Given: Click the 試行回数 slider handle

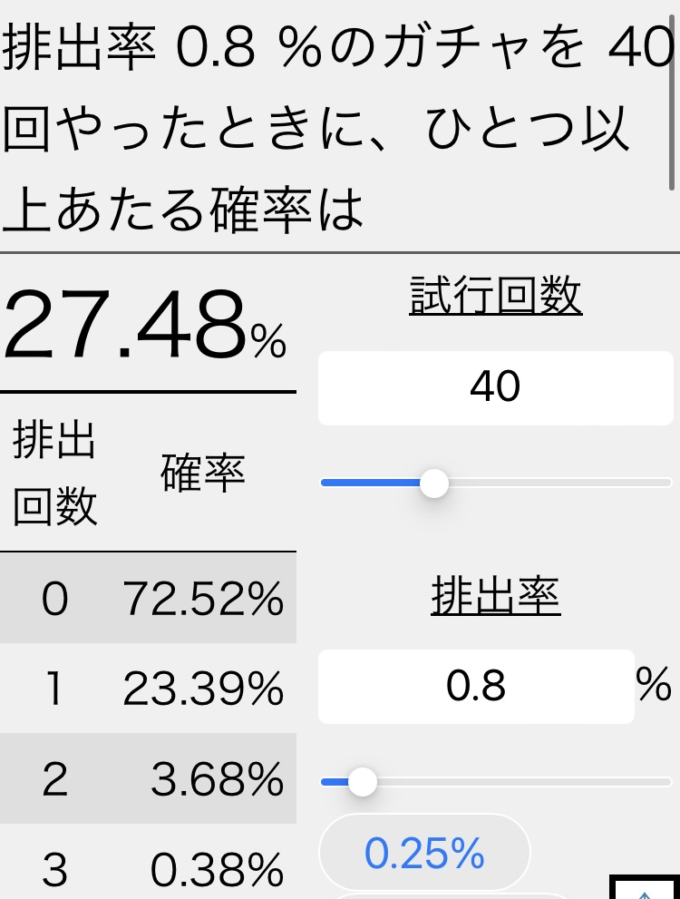Looking at the screenshot, I should click(x=434, y=484).
